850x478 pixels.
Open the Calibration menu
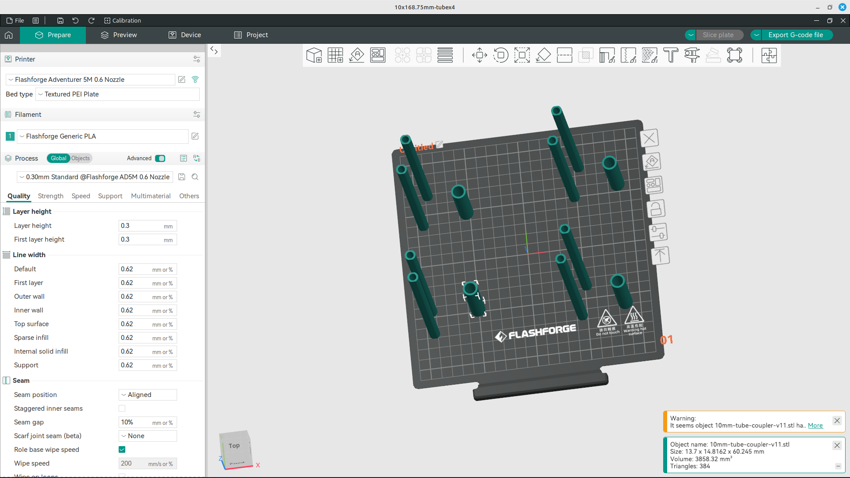click(123, 20)
